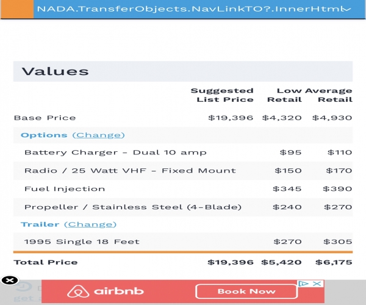The height and width of the screenshot is (305, 366).
Task: Click the Fuel Injection option row
Action: pos(183,188)
